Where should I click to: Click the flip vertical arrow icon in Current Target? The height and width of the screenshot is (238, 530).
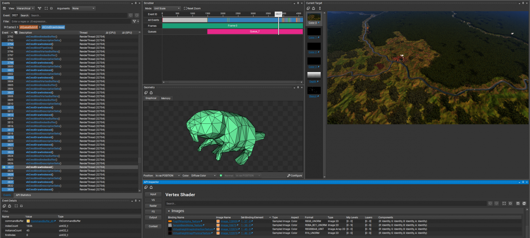click(320, 8)
